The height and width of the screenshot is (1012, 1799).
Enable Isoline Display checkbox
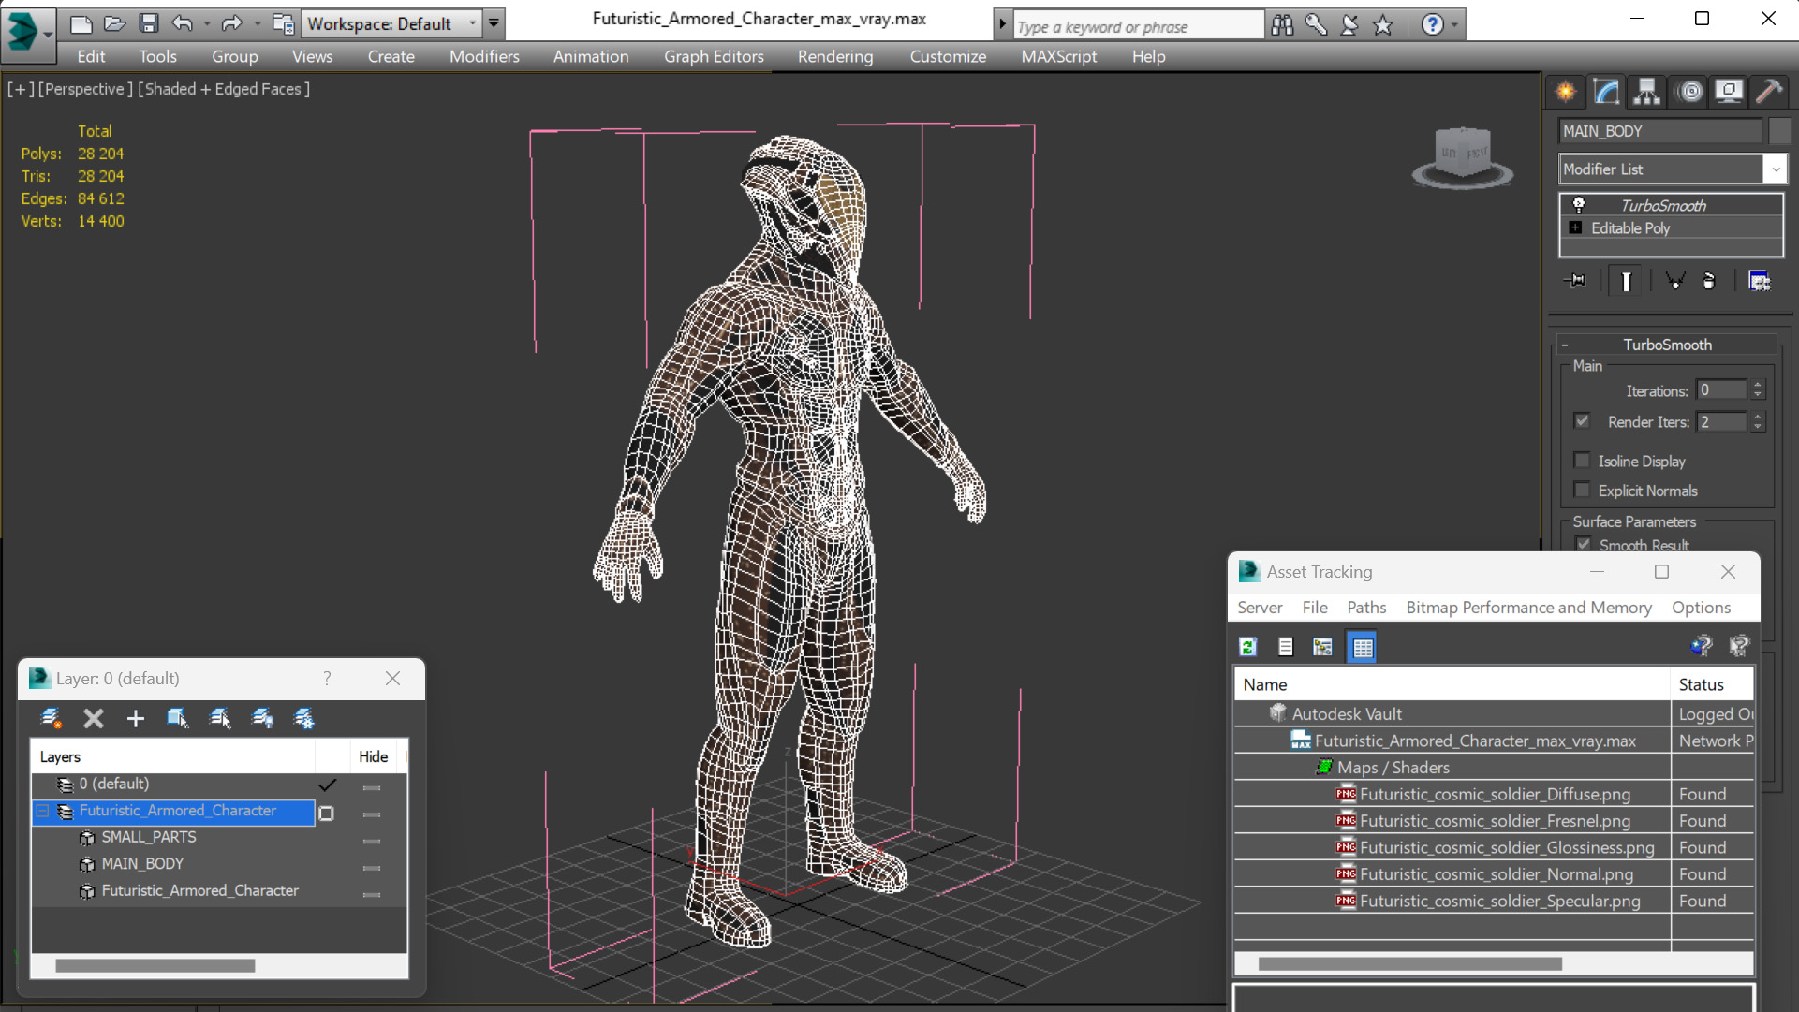pyautogui.click(x=1583, y=461)
